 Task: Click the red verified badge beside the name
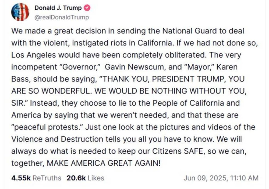click(87, 8)
